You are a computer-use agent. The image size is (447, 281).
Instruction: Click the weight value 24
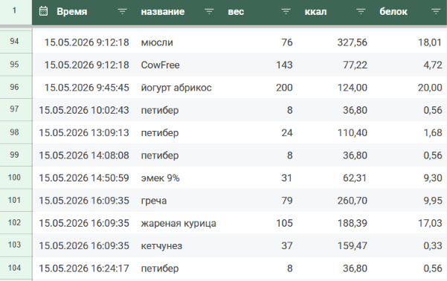287,132
